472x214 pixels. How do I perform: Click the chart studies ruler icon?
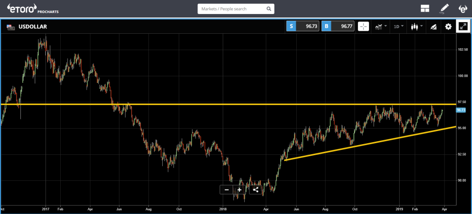tap(433, 27)
